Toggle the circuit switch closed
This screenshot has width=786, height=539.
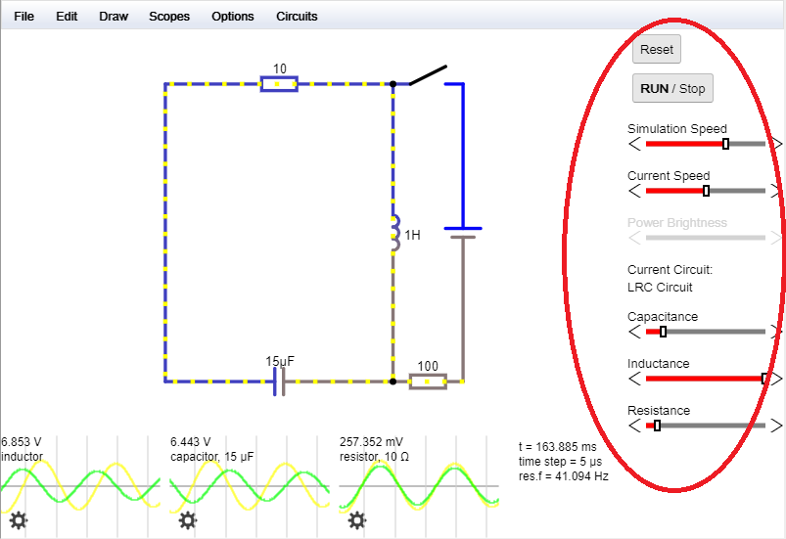428,75
